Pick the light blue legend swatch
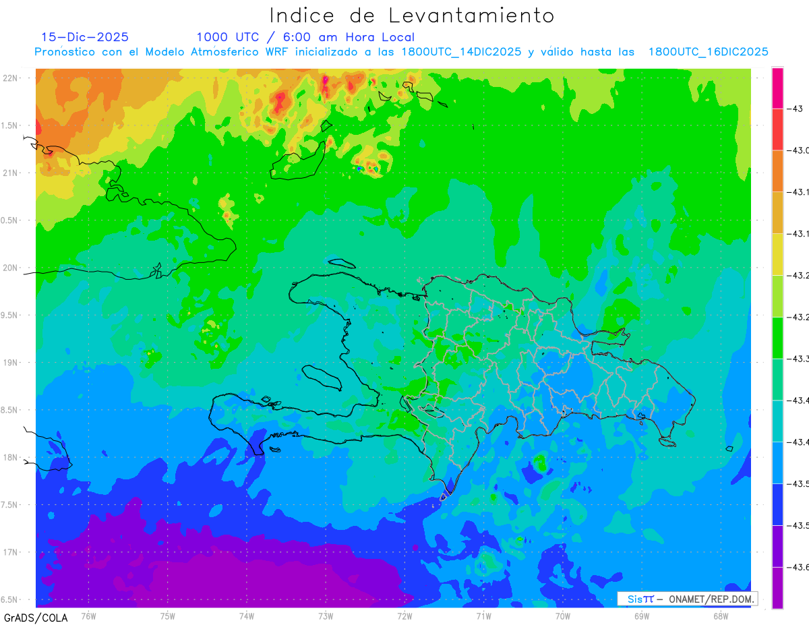The image size is (809, 625). click(x=777, y=463)
